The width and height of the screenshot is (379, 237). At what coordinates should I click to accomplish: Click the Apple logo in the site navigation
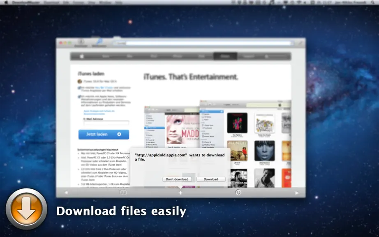tap(82, 56)
